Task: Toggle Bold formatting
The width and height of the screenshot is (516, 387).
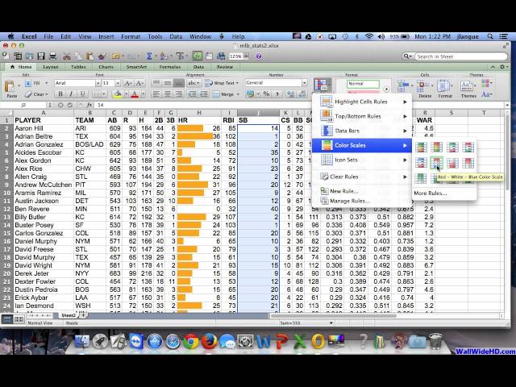Action: pyautogui.click(x=60, y=94)
